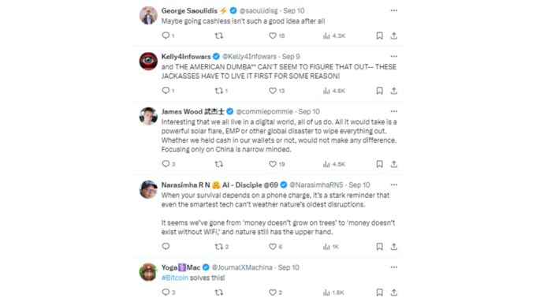Open more options on George Saoulidis's tweet
The height and width of the screenshot is (302, 536).
click(x=394, y=10)
